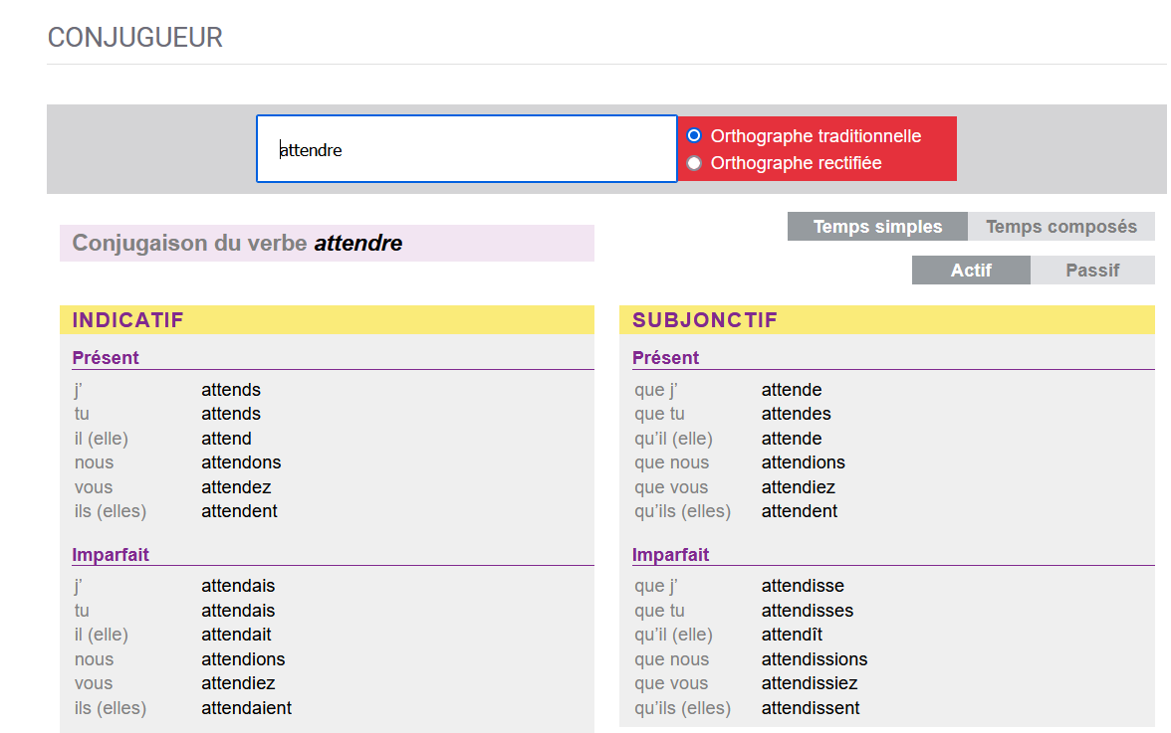The width and height of the screenshot is (1171, 733).
Task: Click the conjugated form attendît
Action: tap(792, 635)
